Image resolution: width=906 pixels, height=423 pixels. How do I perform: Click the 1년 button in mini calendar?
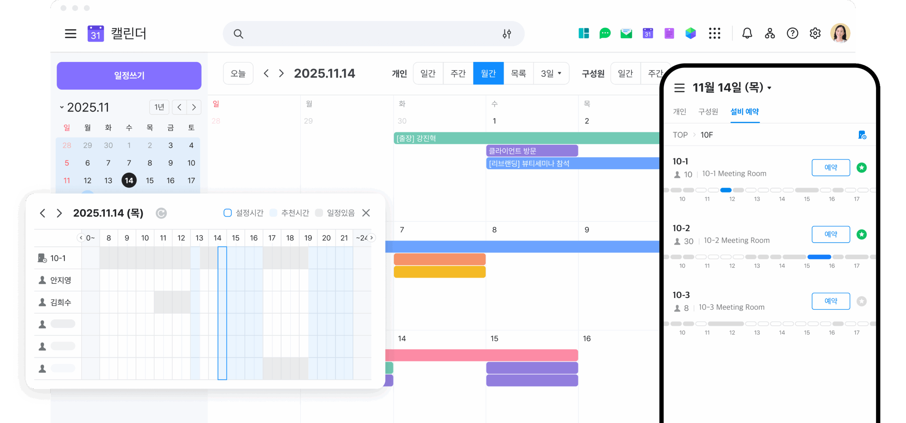(x=159, y=107)
